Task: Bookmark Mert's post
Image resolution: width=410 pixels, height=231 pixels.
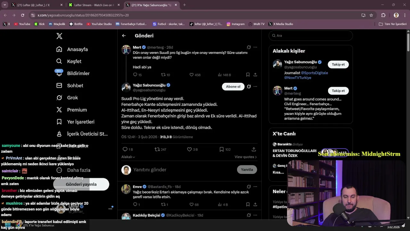Action: (248, 75)
